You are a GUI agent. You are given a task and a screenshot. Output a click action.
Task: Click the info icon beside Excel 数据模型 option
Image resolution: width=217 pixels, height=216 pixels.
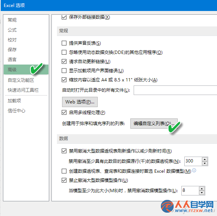(x=194, y=171)
